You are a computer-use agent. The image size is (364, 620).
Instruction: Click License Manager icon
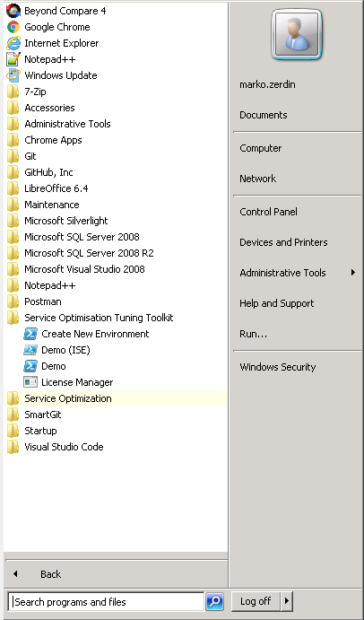click(x=30, y=382)
